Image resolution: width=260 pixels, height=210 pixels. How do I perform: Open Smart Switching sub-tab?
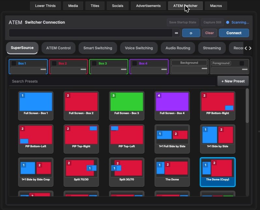click(x=98, y=48)
